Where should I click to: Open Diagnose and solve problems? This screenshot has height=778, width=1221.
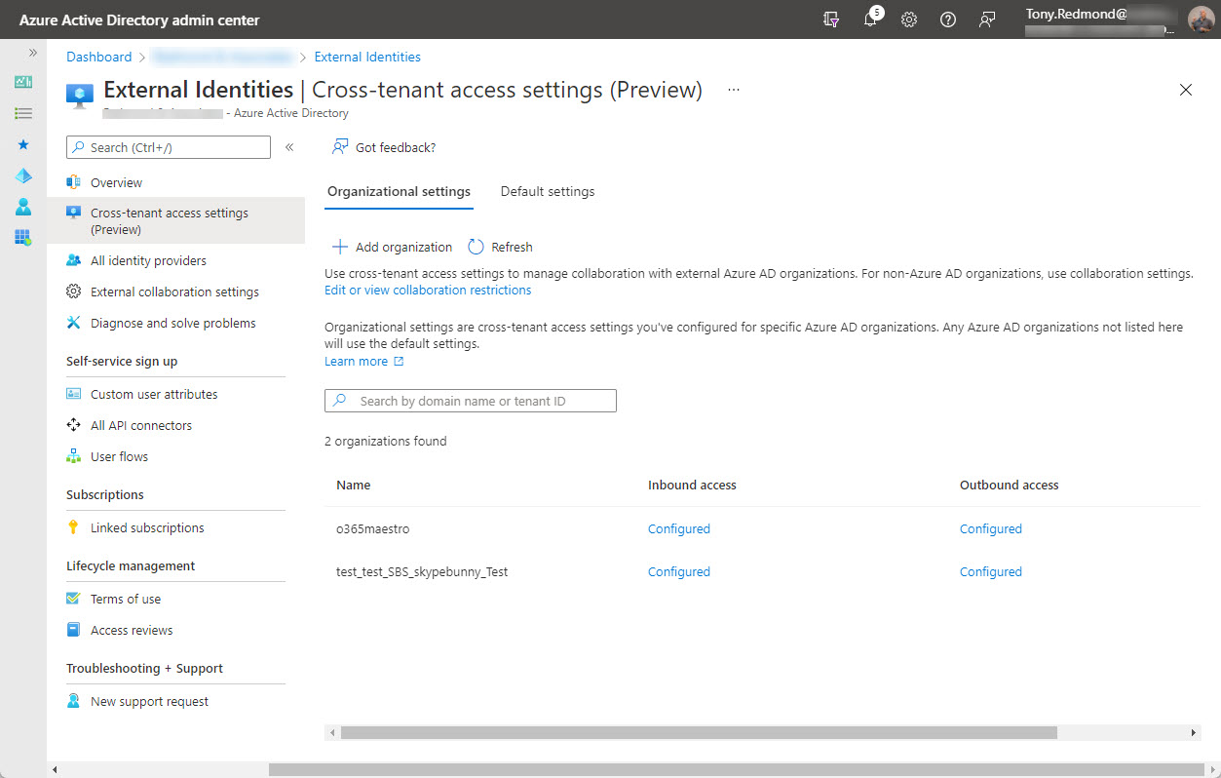click(175, 323)
